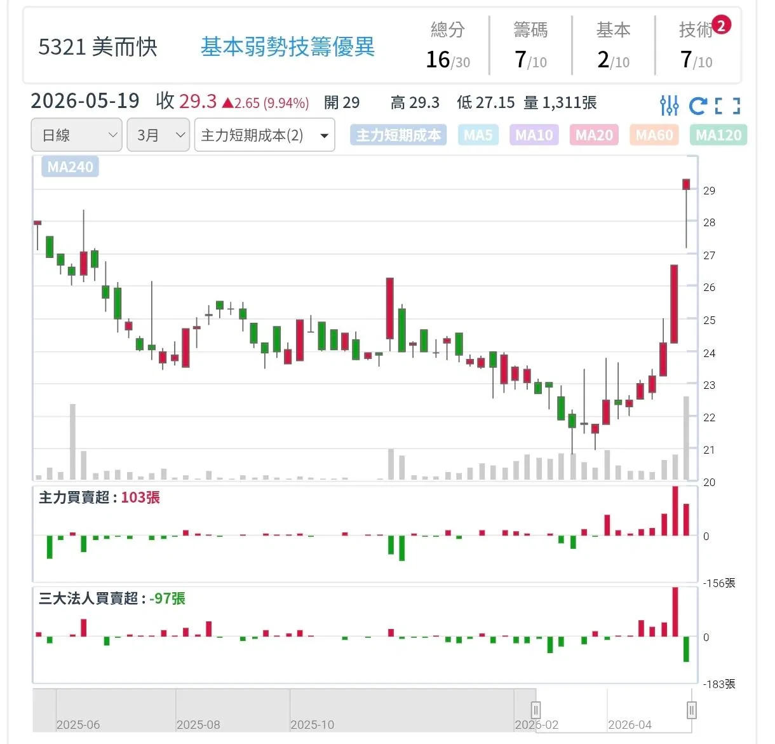Open the 3月 time range dropdown

point(158,135)
